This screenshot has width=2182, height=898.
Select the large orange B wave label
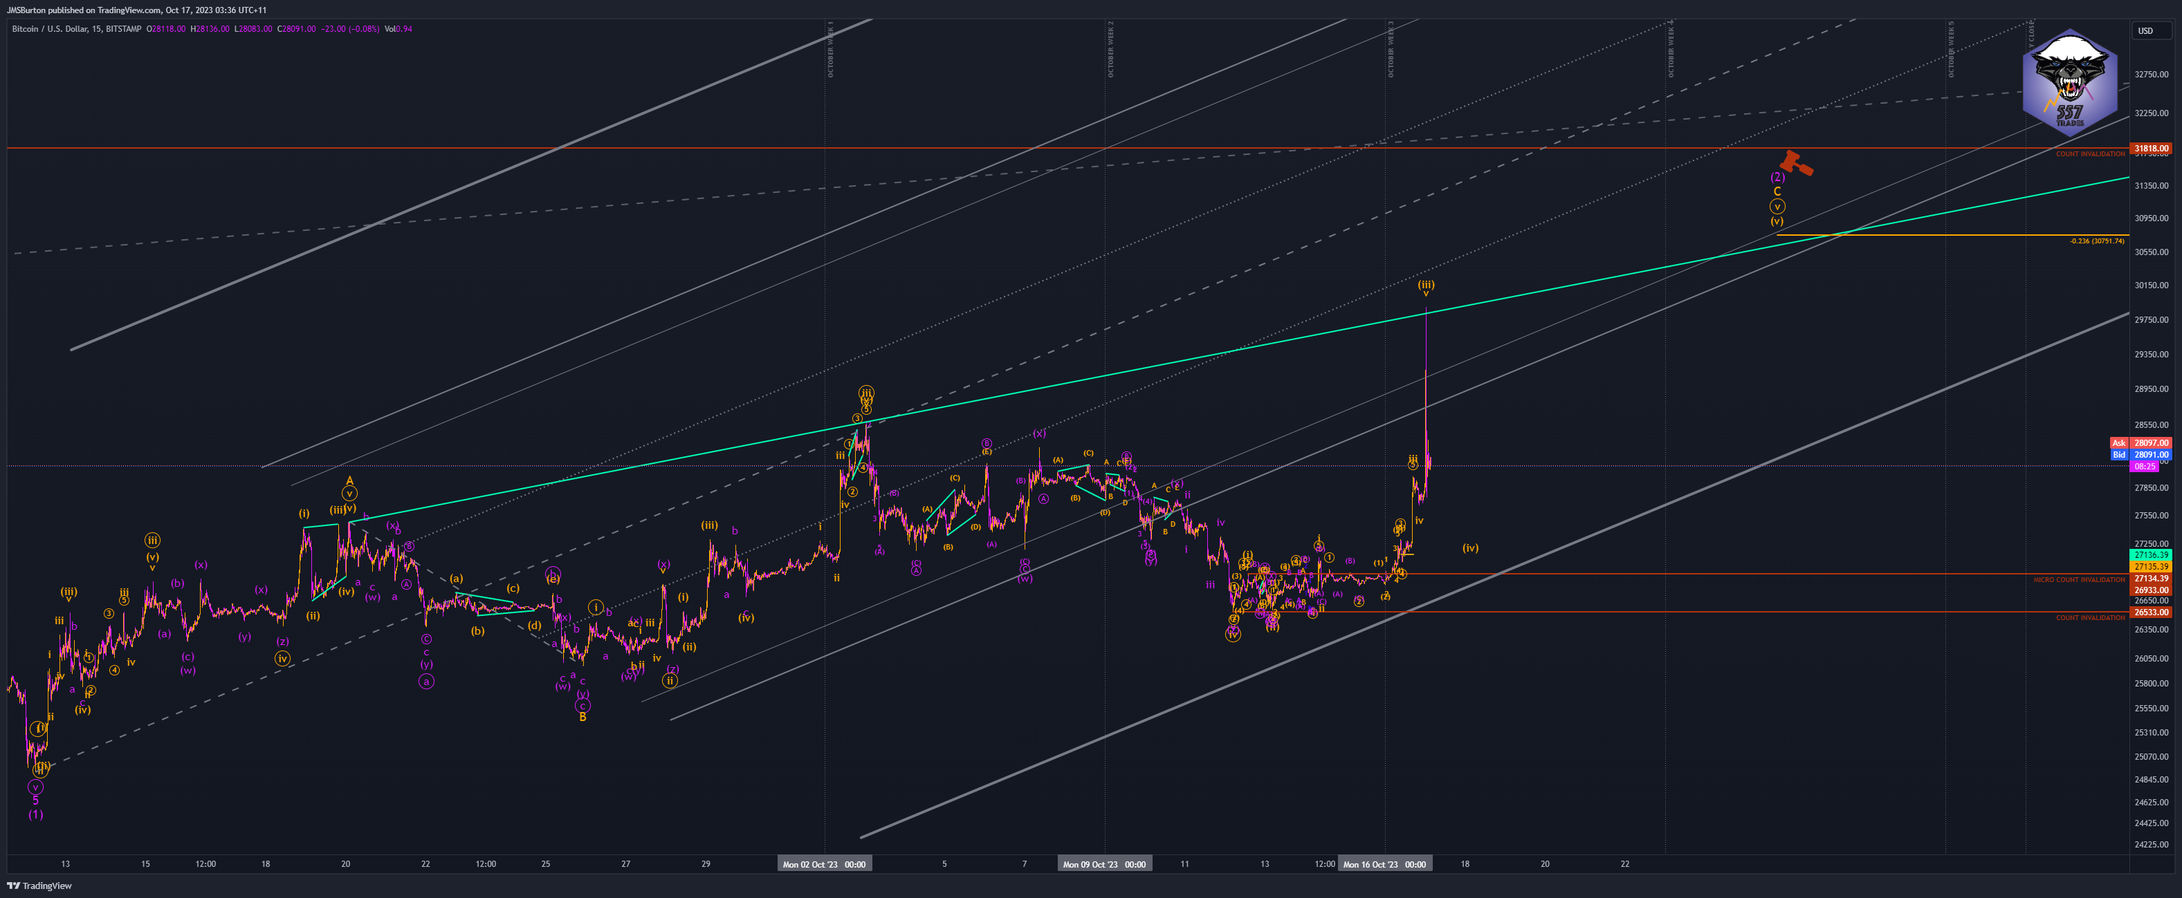point(583,718)
